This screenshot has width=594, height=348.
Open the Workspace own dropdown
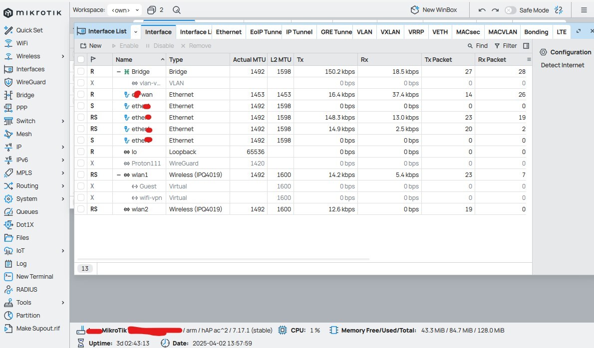point(125,10)
